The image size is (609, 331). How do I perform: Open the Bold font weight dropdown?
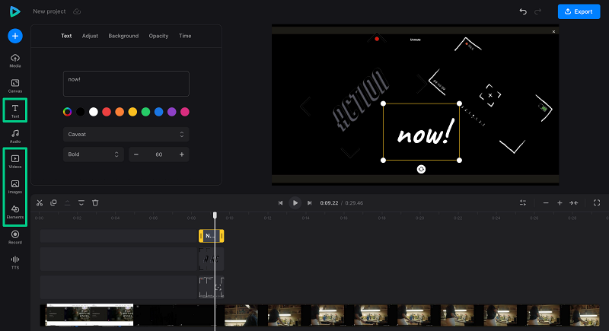93,154
